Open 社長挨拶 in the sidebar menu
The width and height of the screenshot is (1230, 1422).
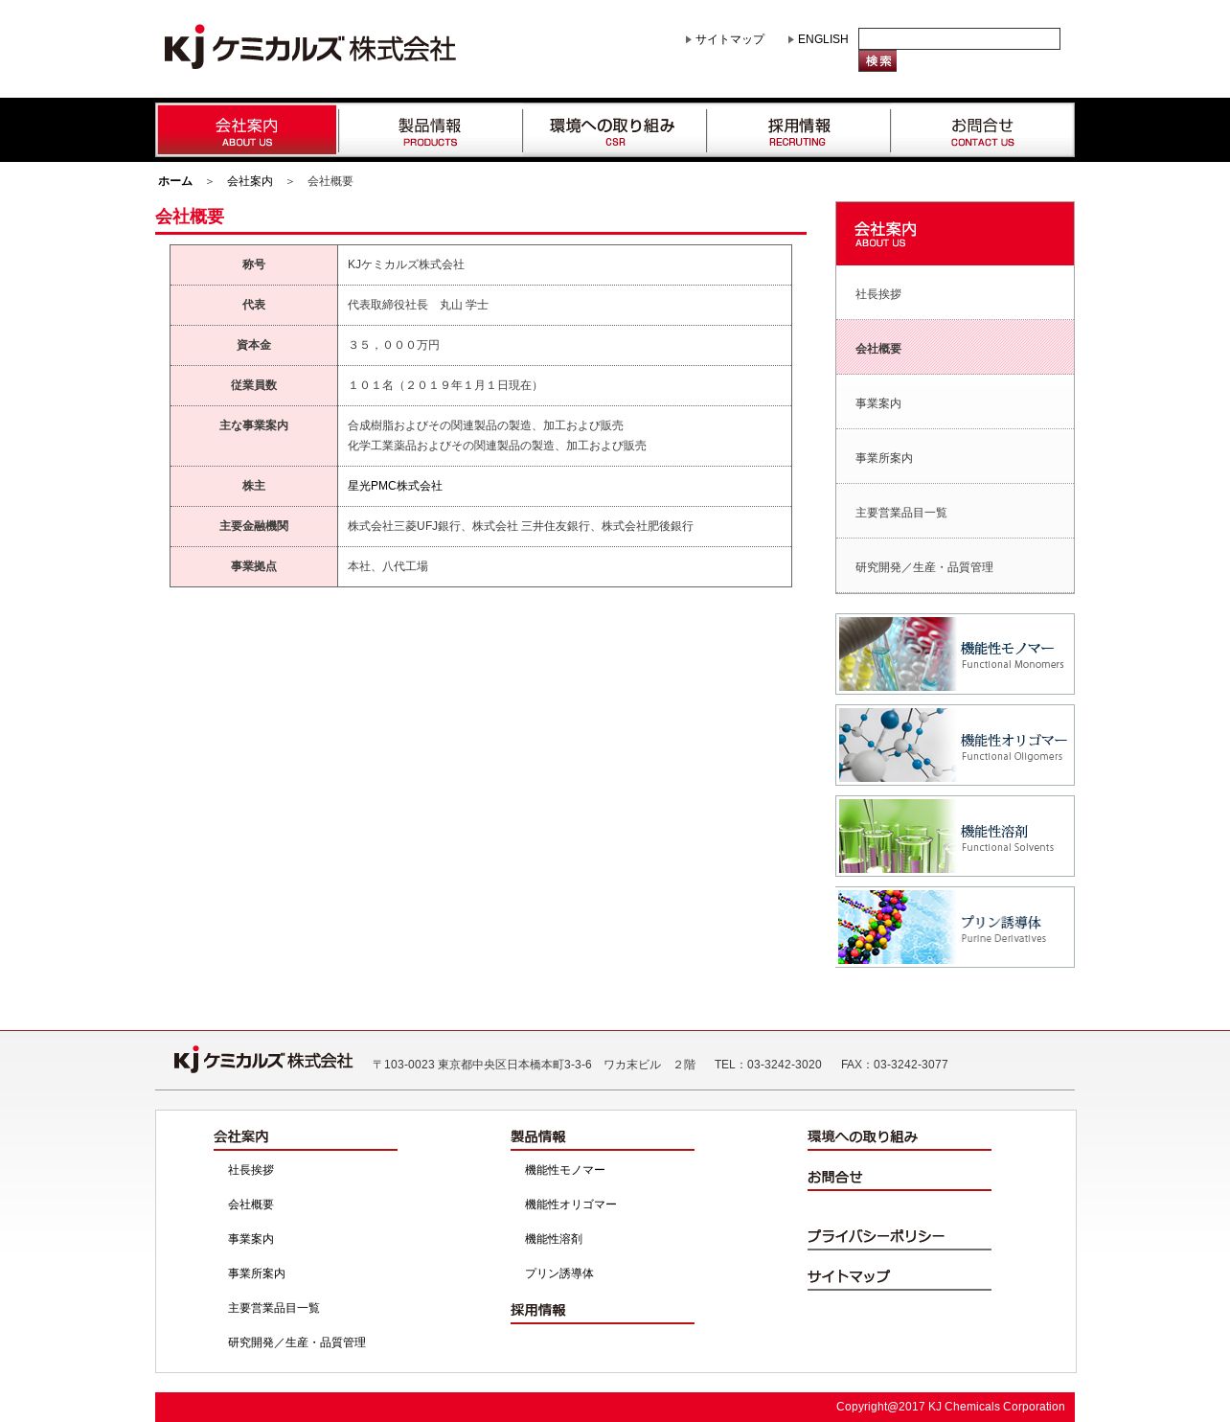(x=955, y=293)
